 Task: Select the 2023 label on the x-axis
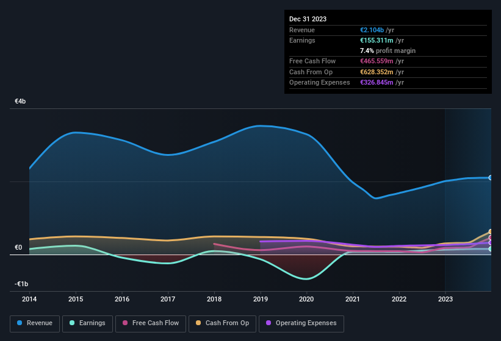click(445, 299)
